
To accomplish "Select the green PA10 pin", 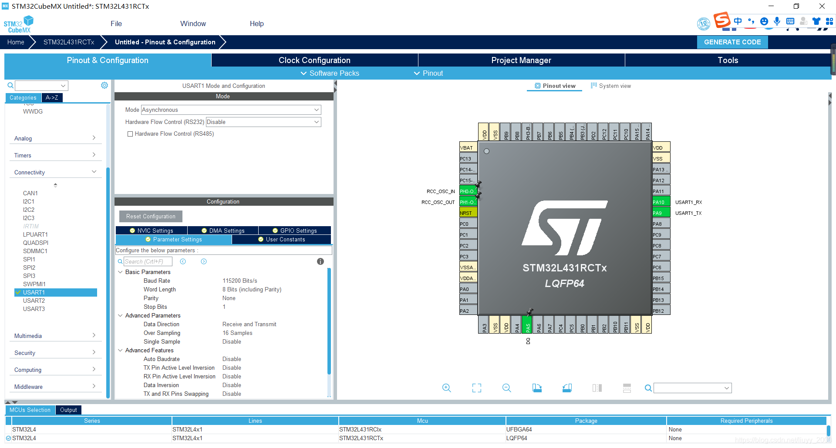I will (x=661, y=202).
